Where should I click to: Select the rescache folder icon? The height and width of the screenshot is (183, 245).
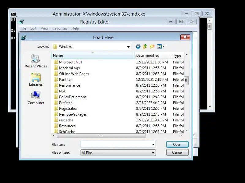(x=56, y=120)
